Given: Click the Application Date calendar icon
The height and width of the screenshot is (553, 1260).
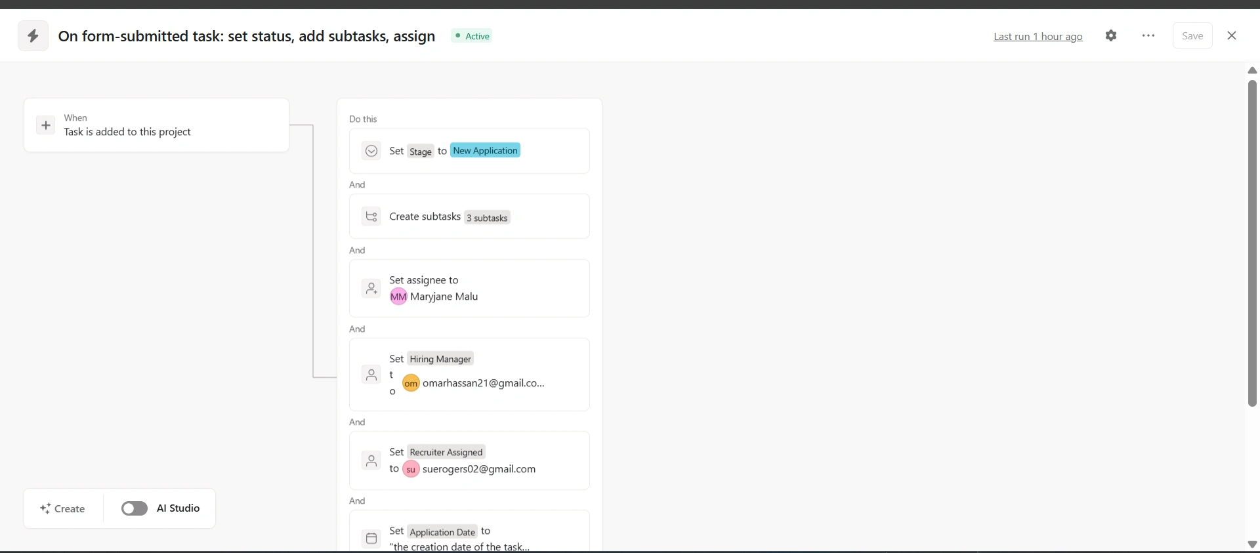Looking at the screenshot, I should click(371, 539).
